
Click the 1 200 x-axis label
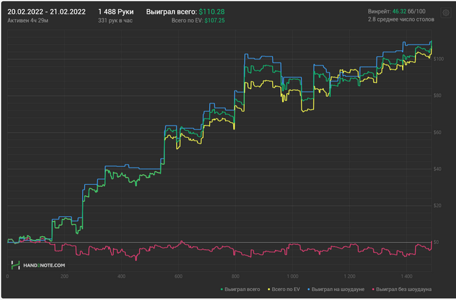click(349, 277)
